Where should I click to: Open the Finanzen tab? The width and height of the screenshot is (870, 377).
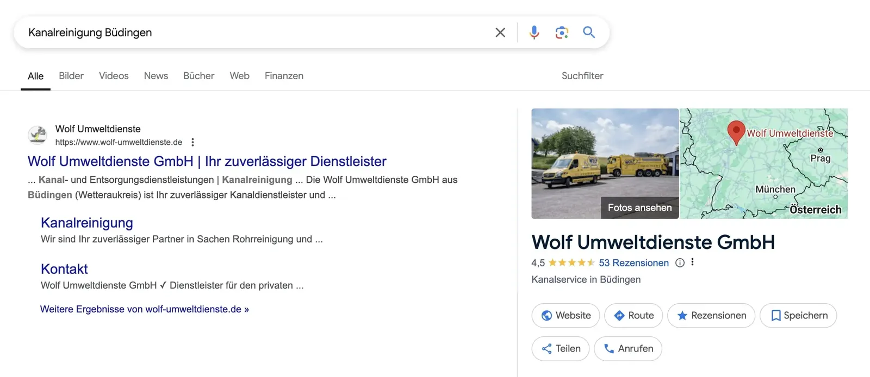[x=284, y=76]
